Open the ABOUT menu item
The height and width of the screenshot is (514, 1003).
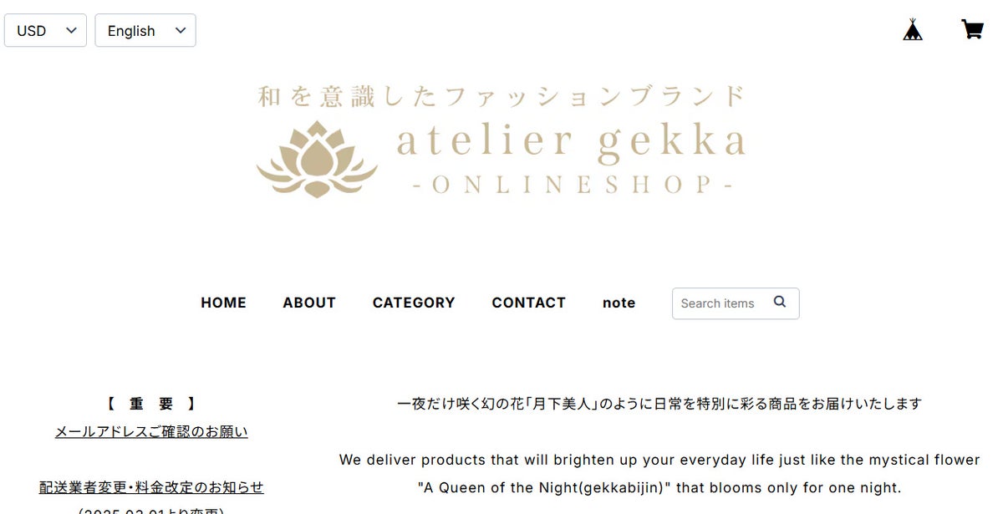pos(309,303)
